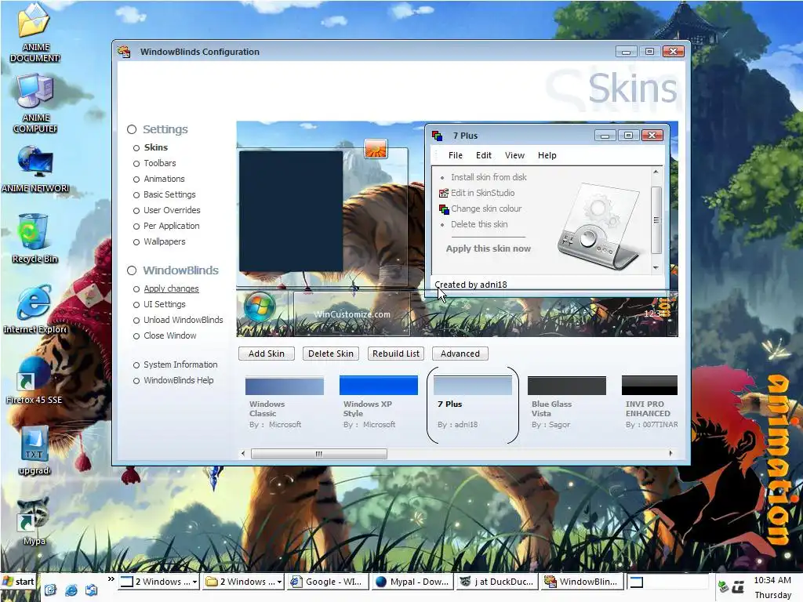Open the ANIME NETWORK desktop icon
This screenshot has width=803, height=602.
(35, 161)
